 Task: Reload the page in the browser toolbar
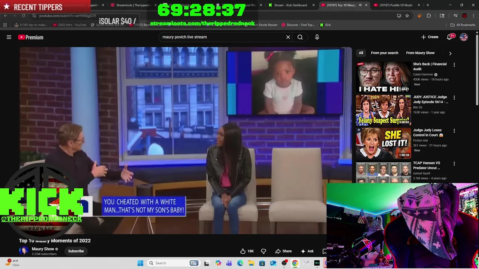(x=23, y=16)
